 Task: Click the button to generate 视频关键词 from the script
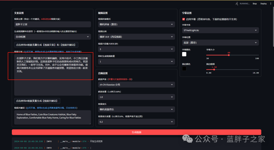37,101
